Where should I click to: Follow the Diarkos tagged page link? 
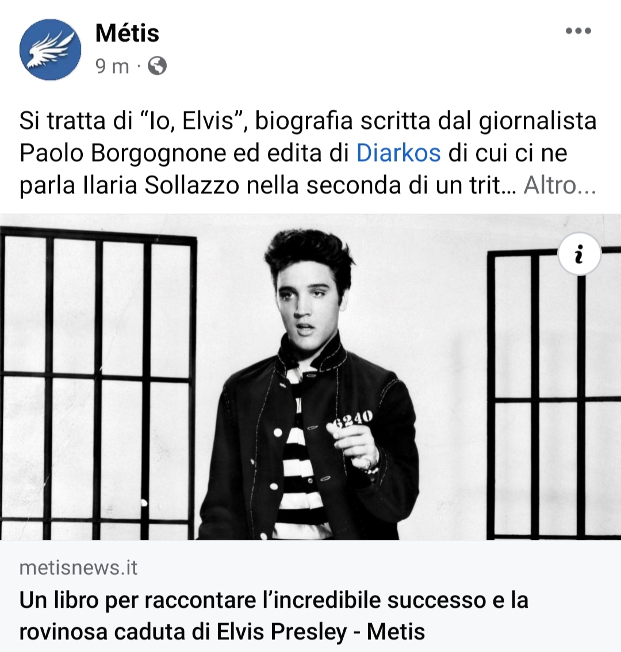tap(398, 153)
